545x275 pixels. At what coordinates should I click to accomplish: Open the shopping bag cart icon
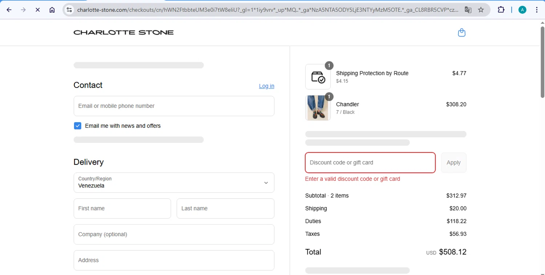point(462,33)
